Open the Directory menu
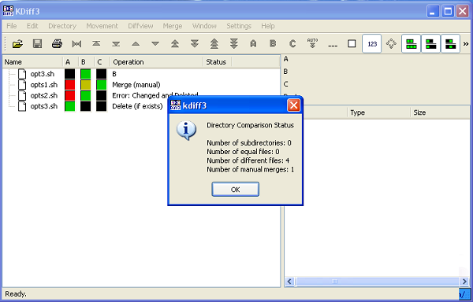Viewport: 473px width, 302px height. [x=62, y=26]
